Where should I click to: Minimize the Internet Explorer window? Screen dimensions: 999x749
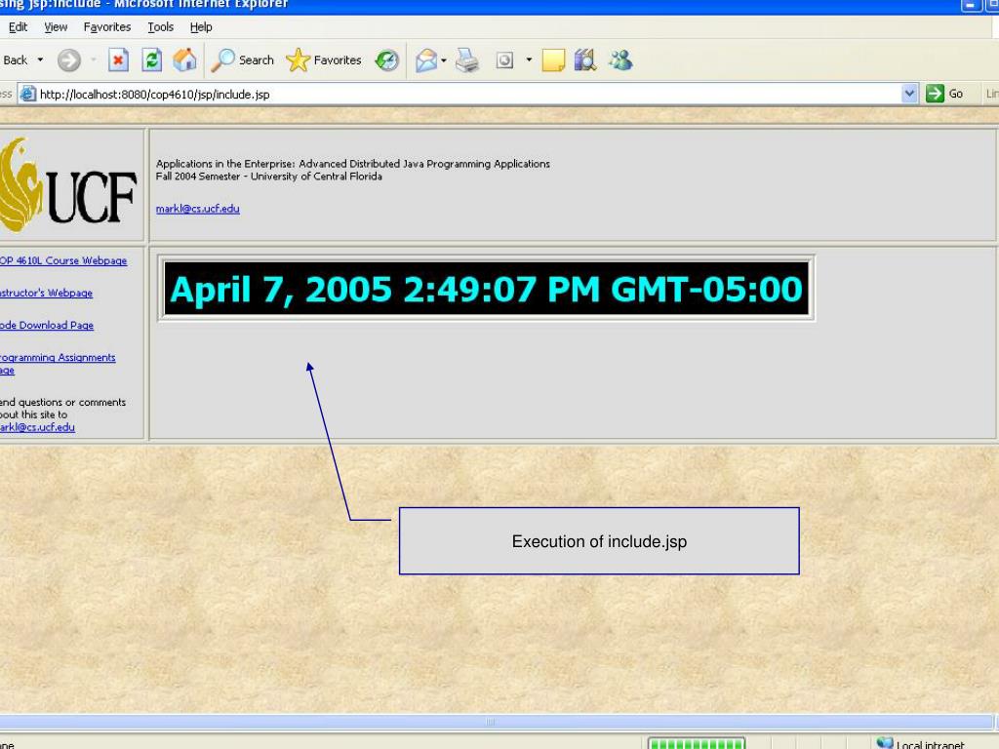(971, 5)
